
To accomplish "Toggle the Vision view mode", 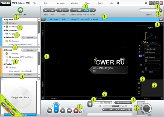I will (x=86, y=10).
